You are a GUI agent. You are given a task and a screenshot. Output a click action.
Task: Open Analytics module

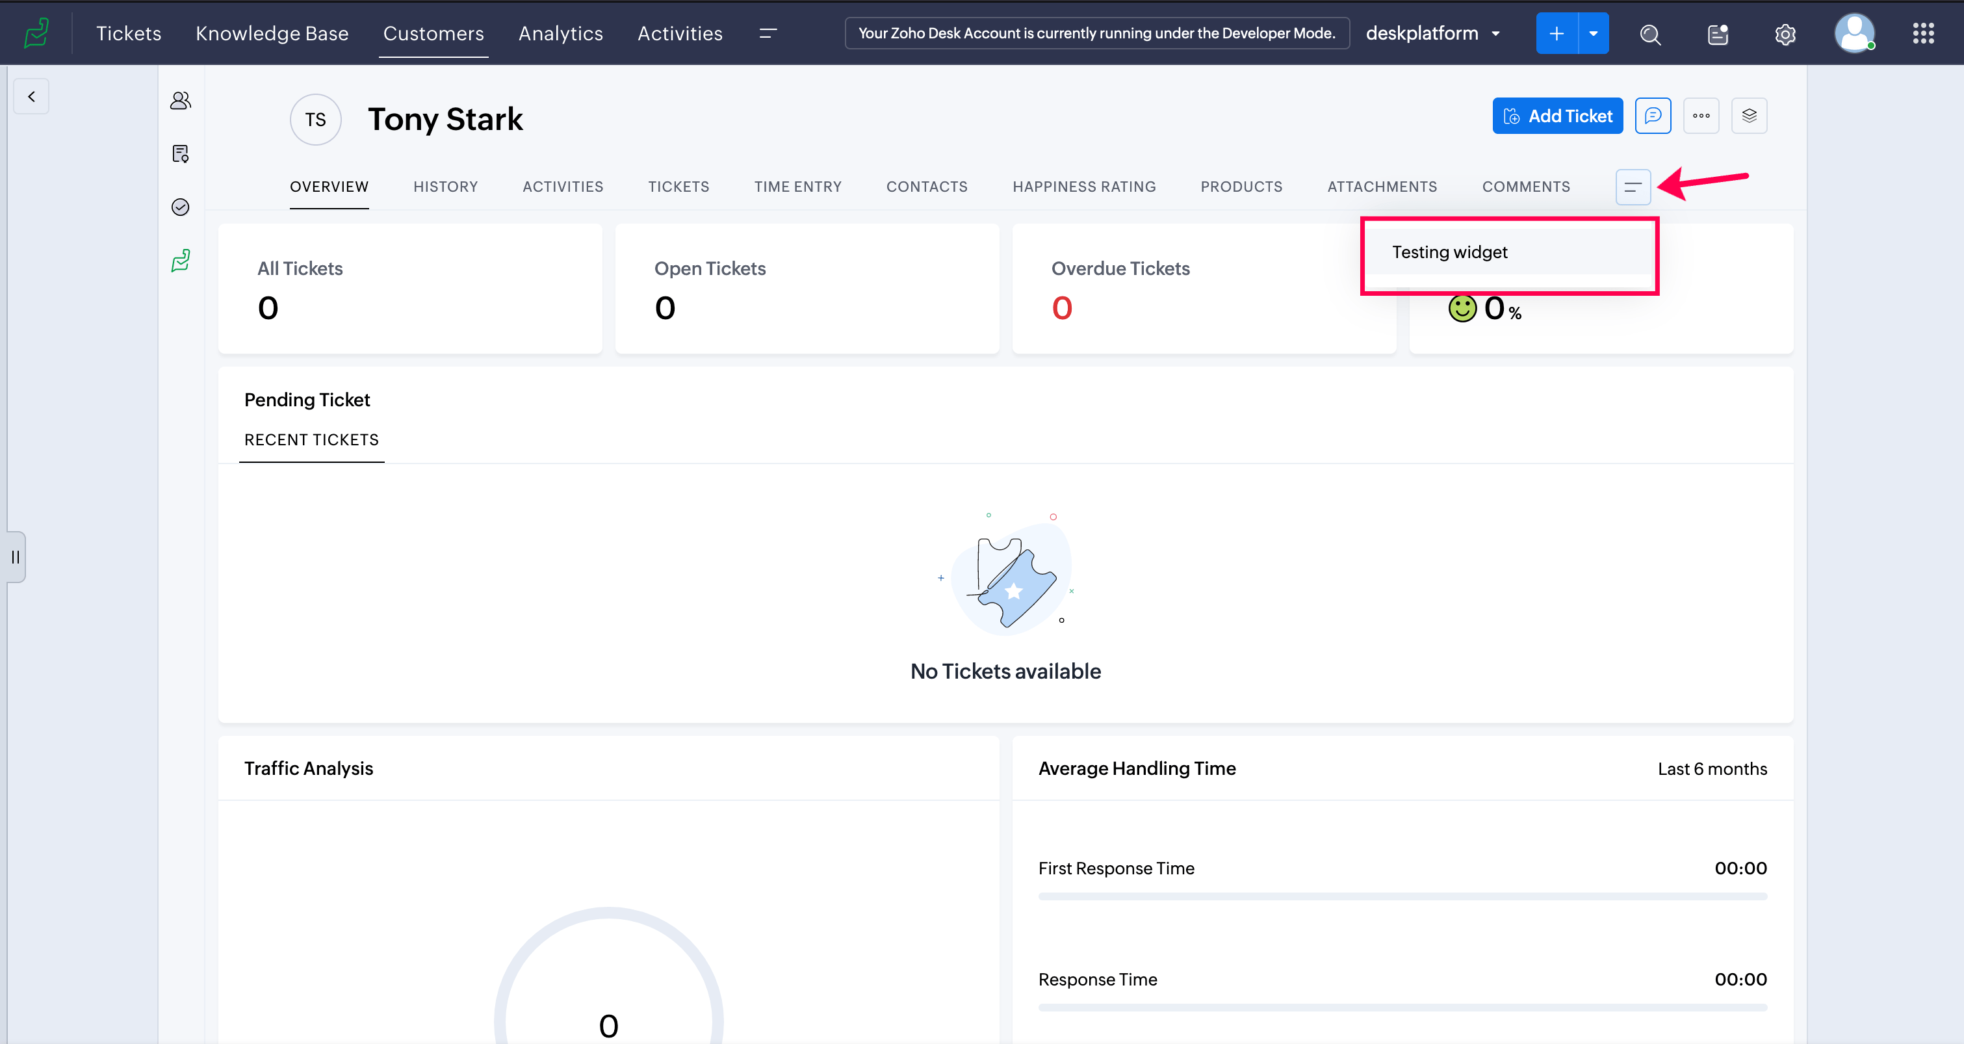coord(561,33)
